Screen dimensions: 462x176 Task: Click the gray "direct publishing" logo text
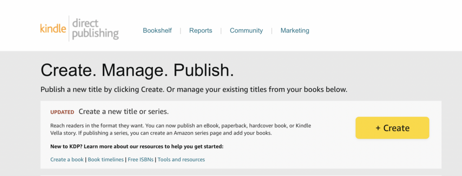[x=95, y=29]
